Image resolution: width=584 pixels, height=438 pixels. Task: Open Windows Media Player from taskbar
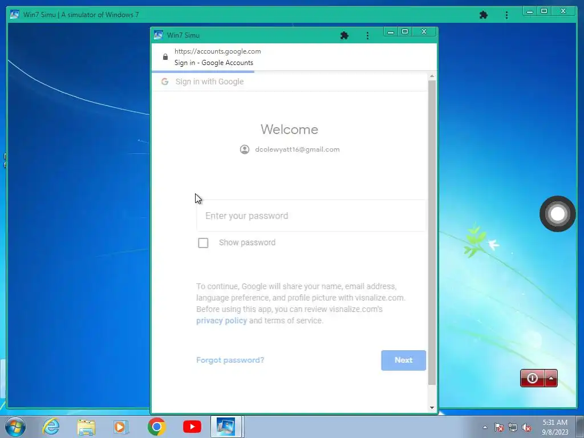point(121,427)
